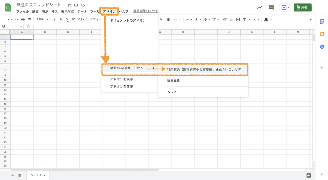Star the untitled spreadsheet
Image resolution: width=328 pixels, height=180 pixels.
(x=69, y=5)
